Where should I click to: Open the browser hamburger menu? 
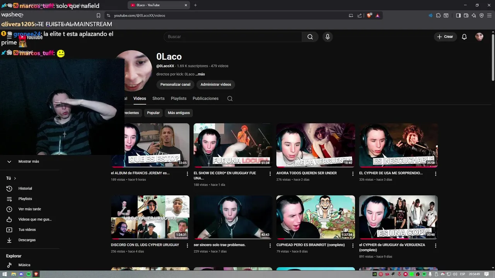coord(489,15)
